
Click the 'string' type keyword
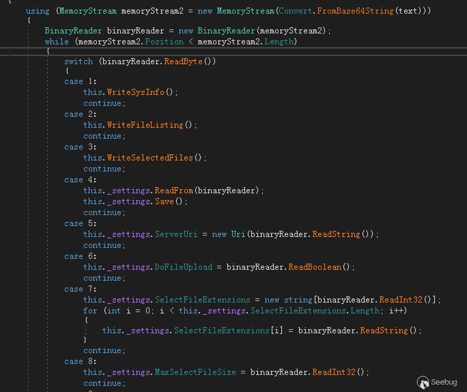[x=298, y=300]
